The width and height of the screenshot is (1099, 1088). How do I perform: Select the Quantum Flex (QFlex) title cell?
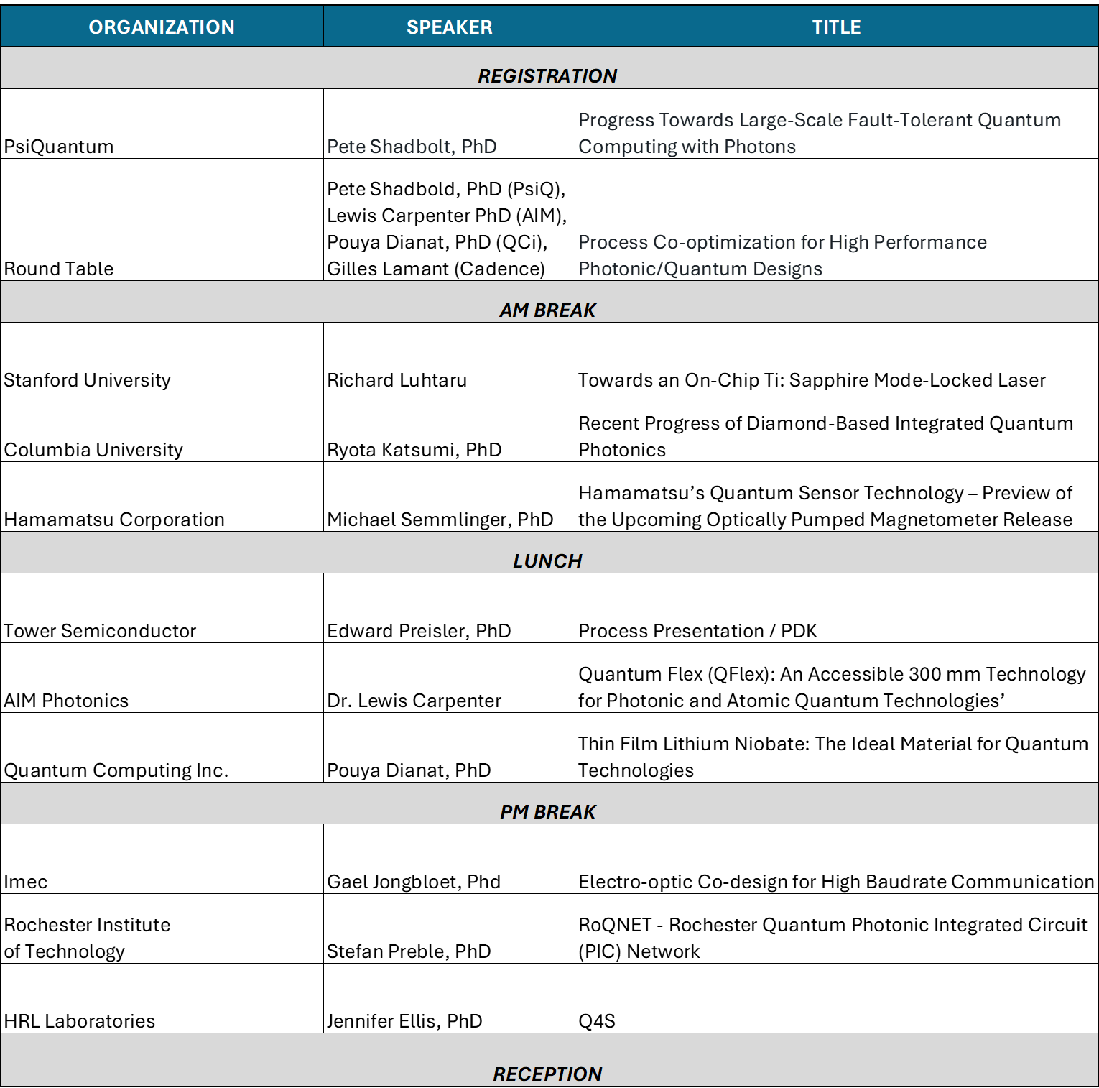(836, 678)
